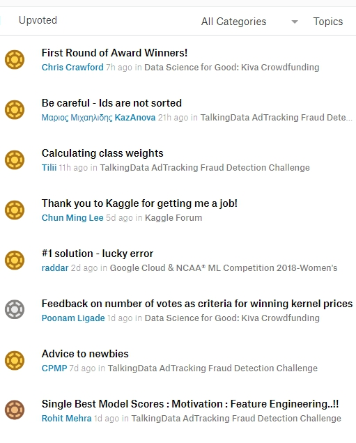The image size is (356, 443).
Task: Open the Kaggle Forum category link
Action: coord(173,218)
